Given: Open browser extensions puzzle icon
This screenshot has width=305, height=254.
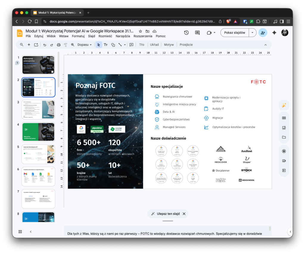Looking at the screenshot, I should 258,21.
